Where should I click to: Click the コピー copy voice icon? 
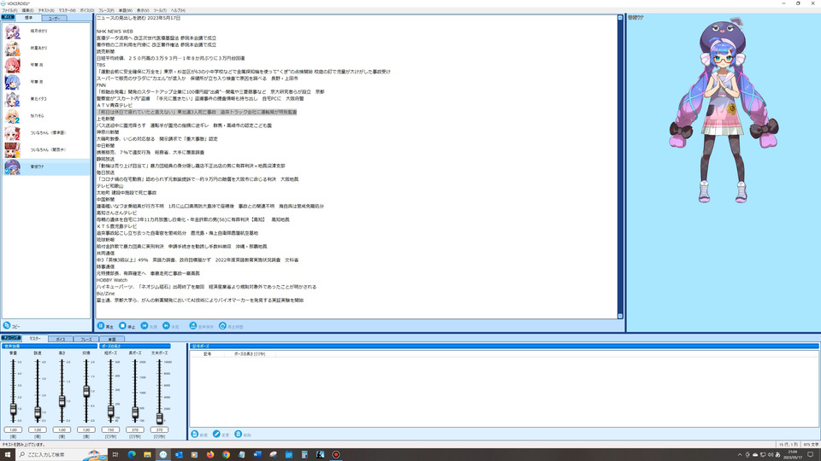[8, 325]
